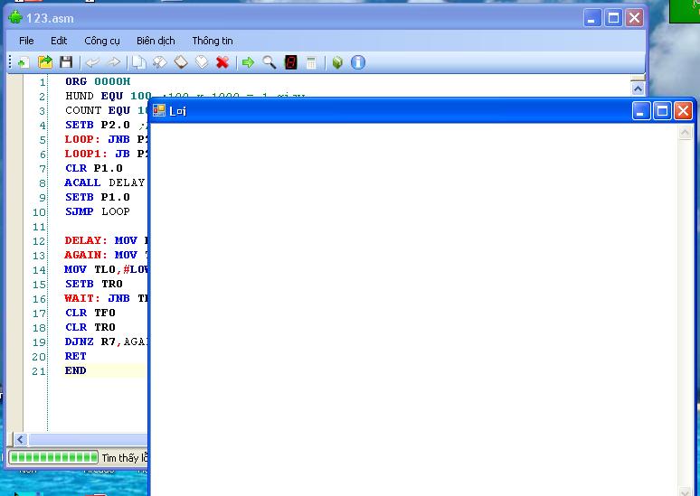The image size is (700, 496).
Task: Open the blue info icon in toolbar
Action: click(358, 62)
